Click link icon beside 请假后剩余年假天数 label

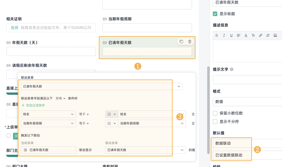8,65
